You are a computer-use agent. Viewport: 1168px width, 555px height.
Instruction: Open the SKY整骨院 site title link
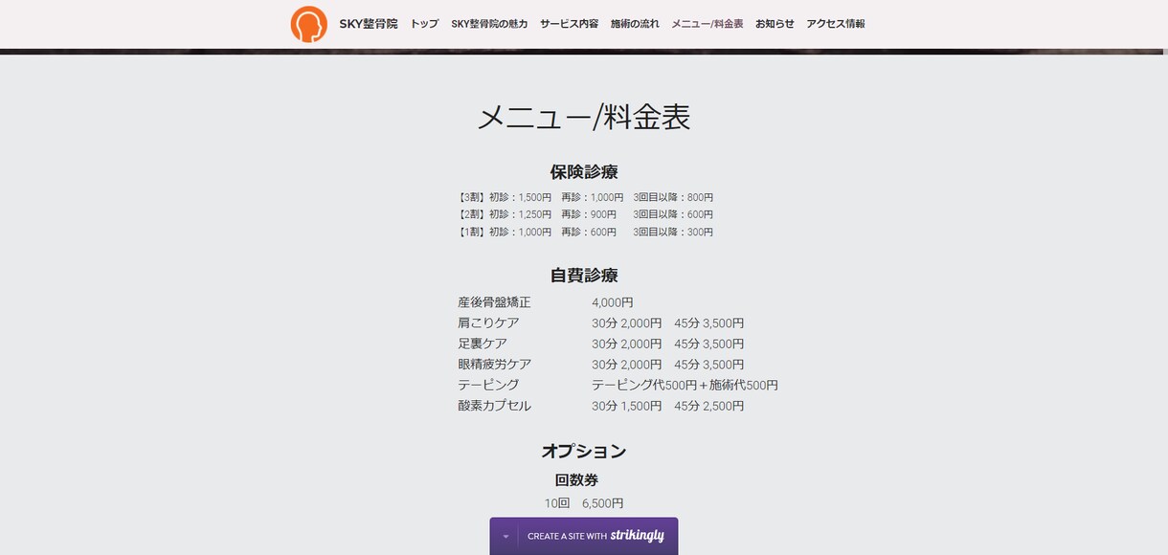369,24
